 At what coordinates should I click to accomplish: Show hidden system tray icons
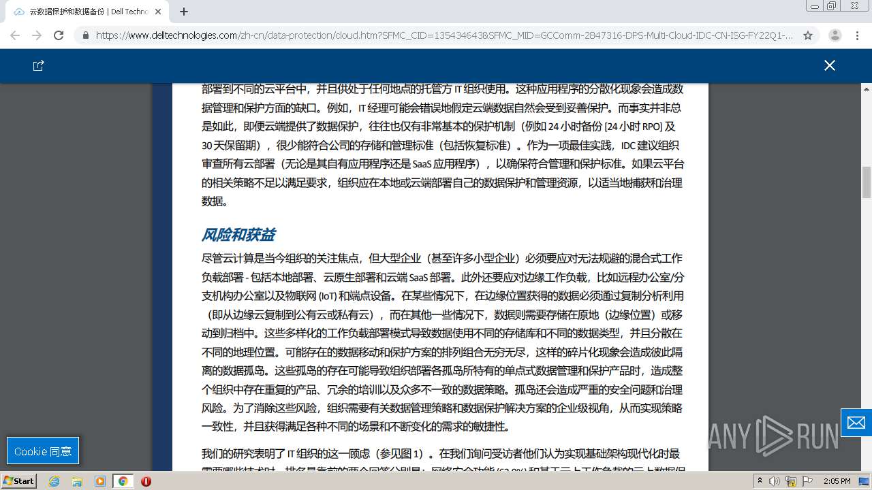(x=761, y=481)
